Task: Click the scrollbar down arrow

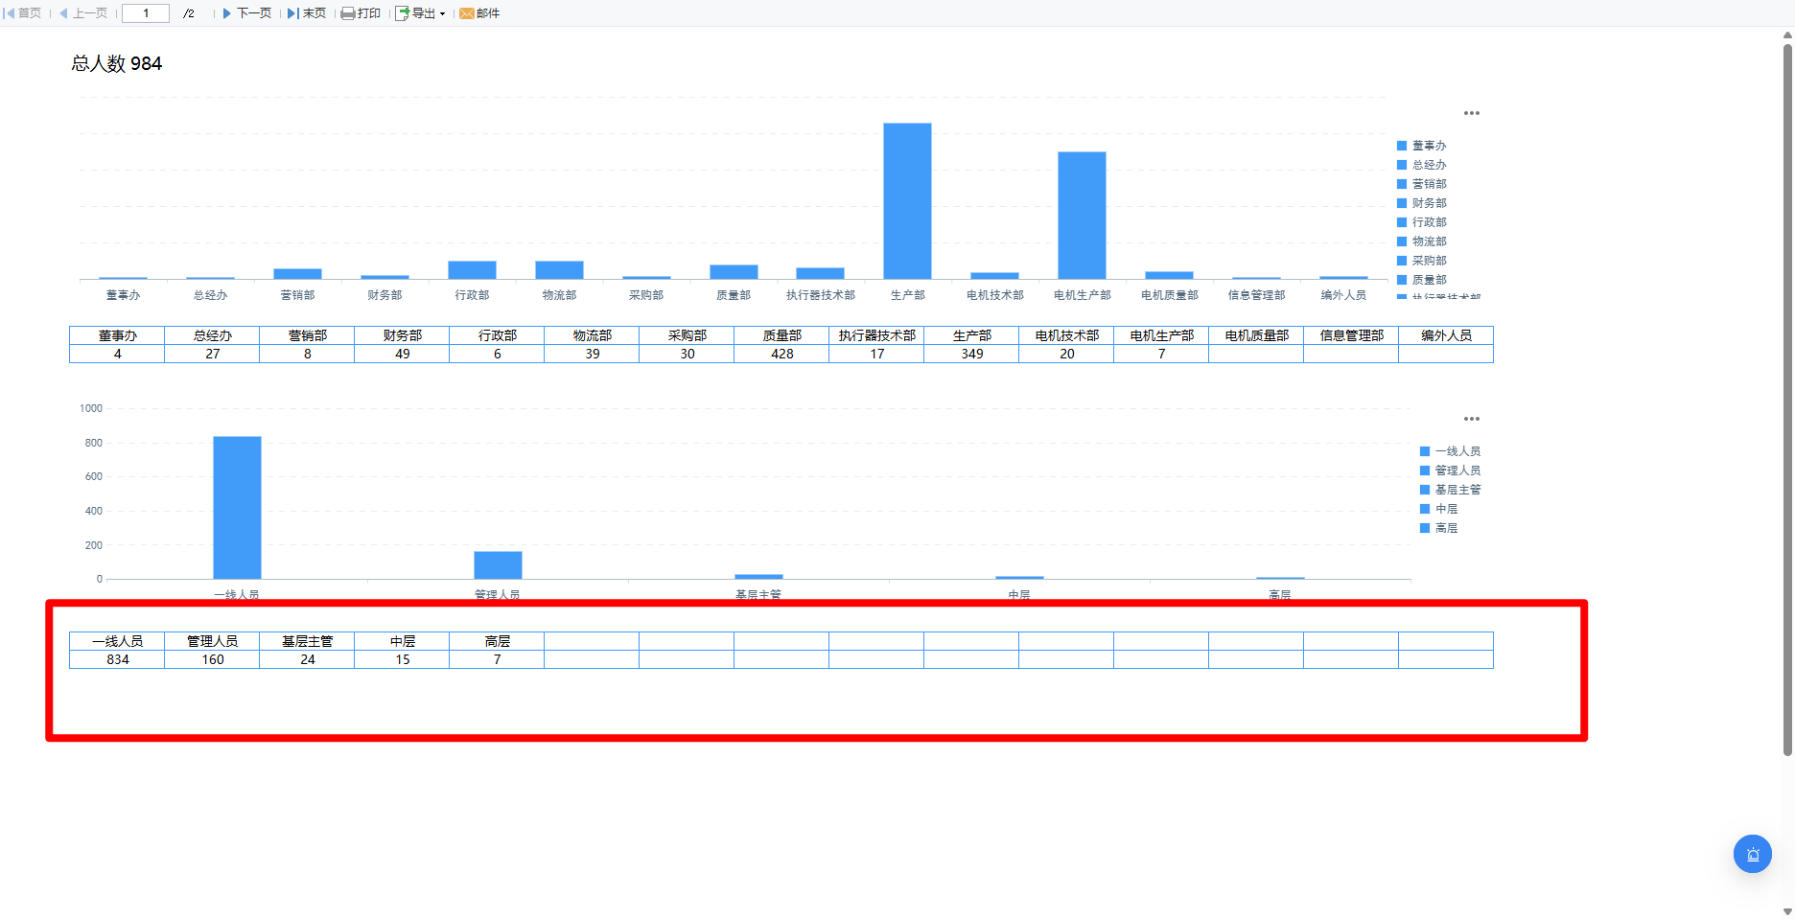Action: 1787,911
